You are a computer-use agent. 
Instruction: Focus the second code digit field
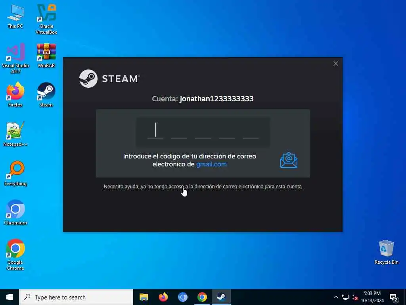pyautogui.click(x=179, y=130)
